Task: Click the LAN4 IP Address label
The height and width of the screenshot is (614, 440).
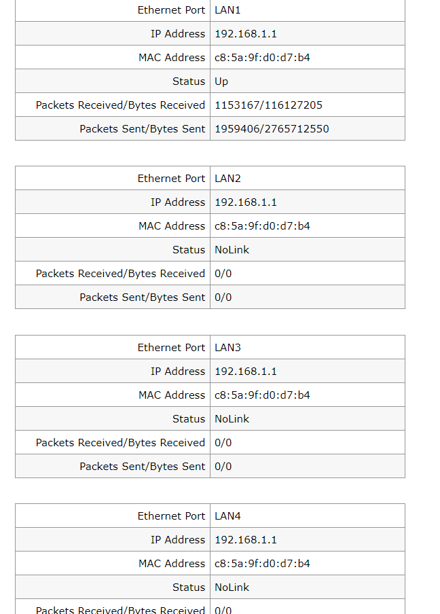Action: (x=178, y=539)
